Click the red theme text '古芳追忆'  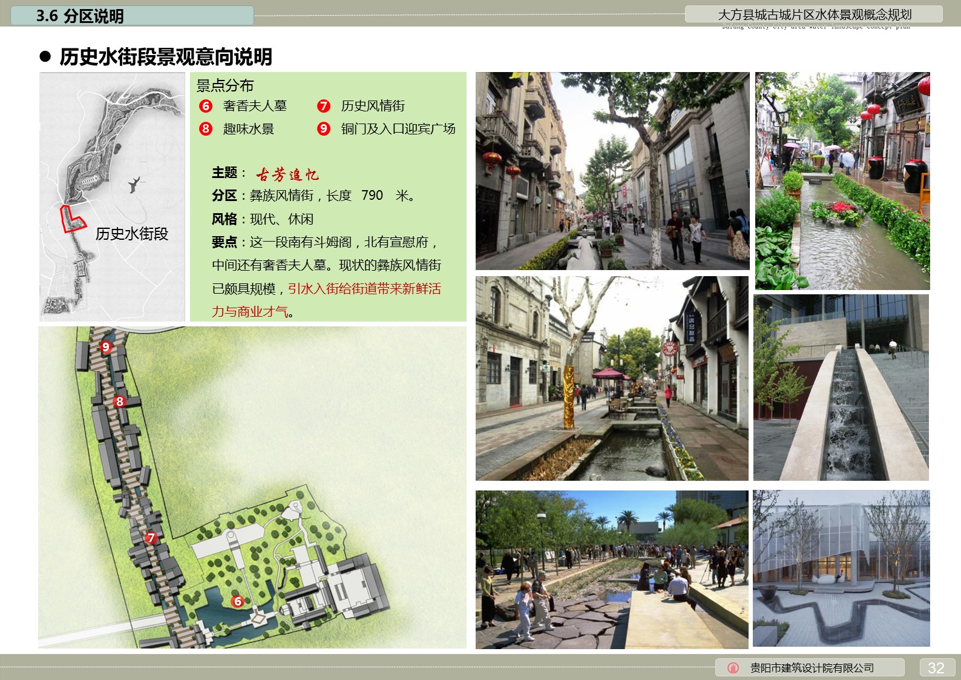coord(287,174)
